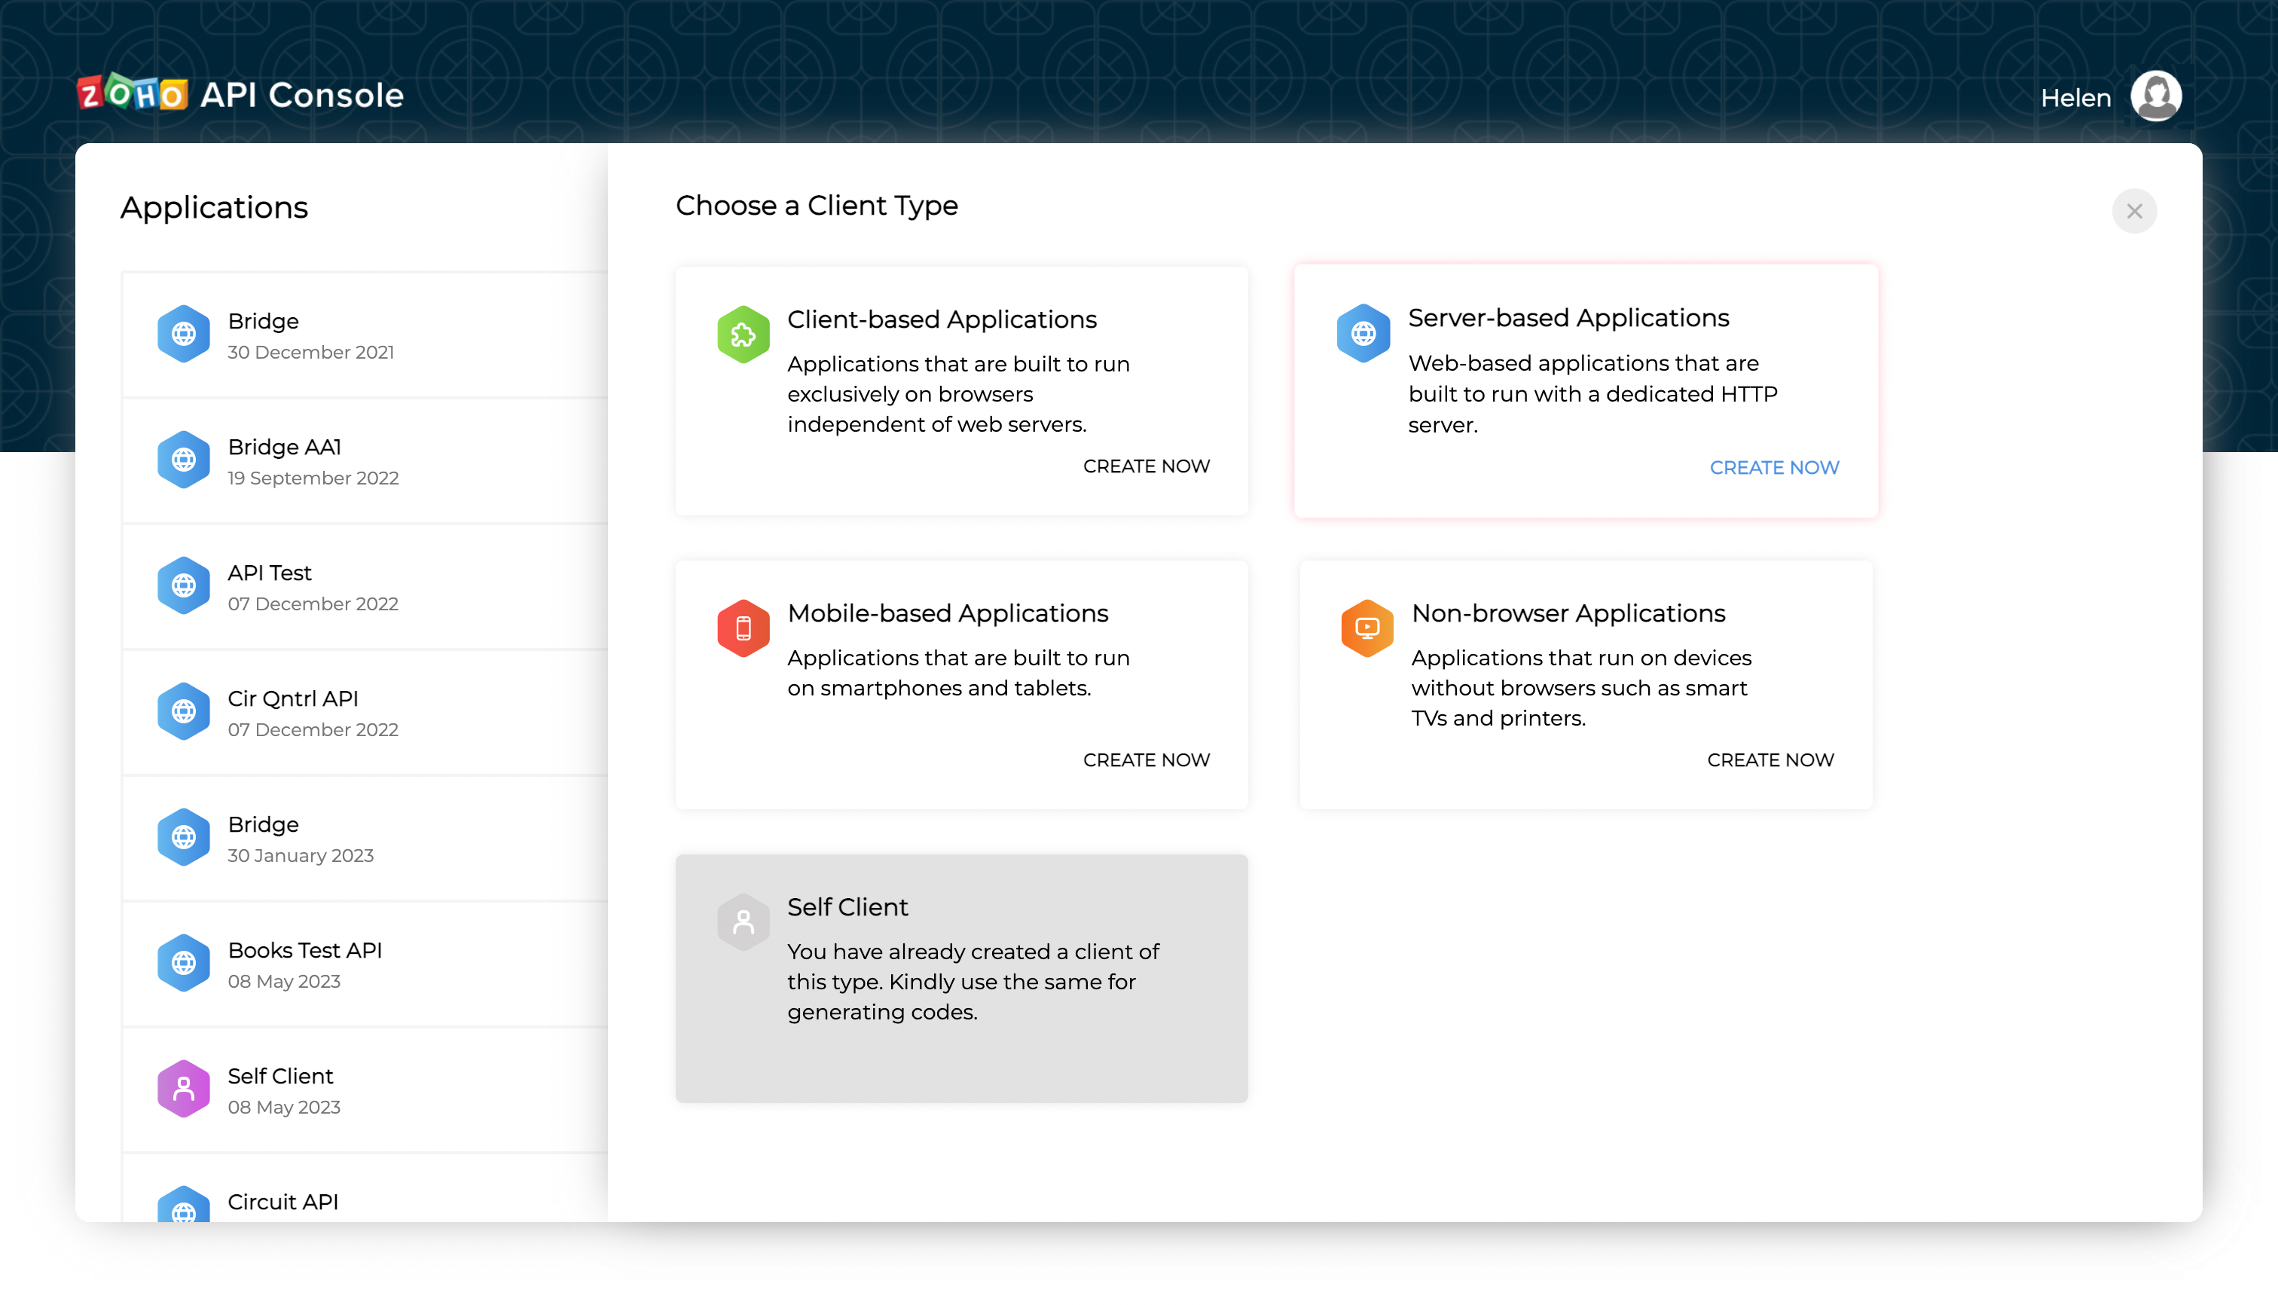Image resolution: width=2278 pixels, height=1305 pixels.
Task: Click the API Console title text
Action: [x=302, y=95]
